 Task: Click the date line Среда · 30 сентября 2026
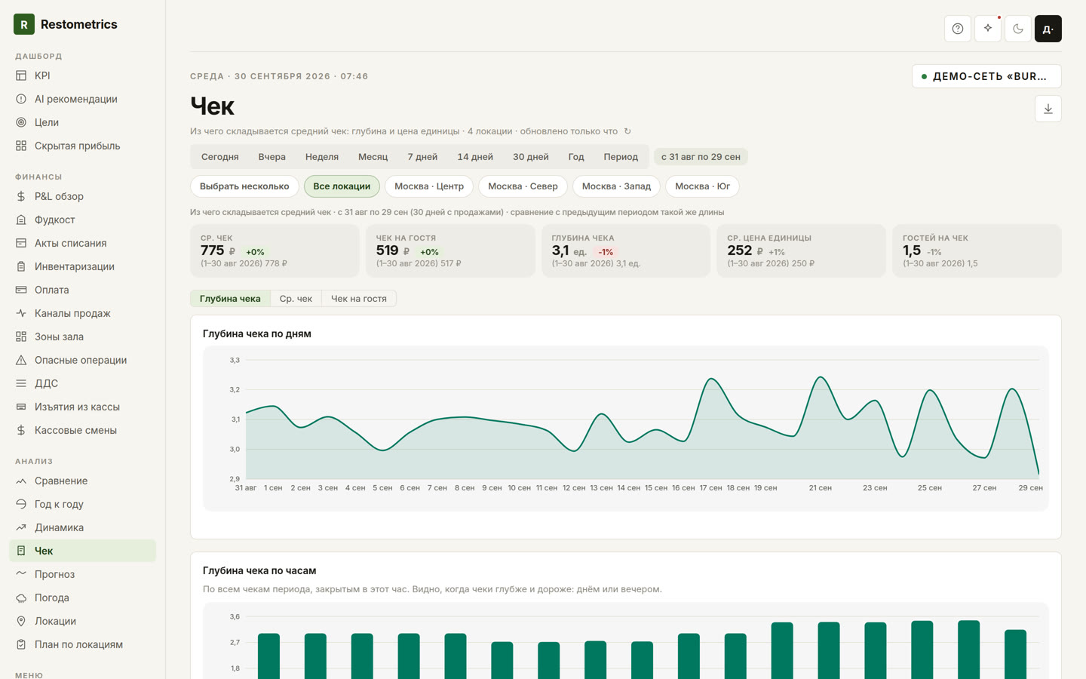point(279,76)
